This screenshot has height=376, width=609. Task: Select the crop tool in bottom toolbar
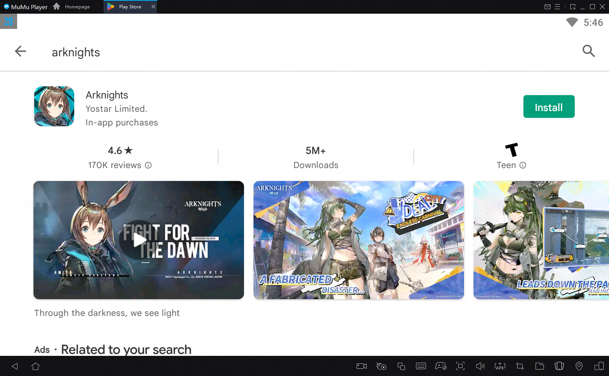(520, 366)
